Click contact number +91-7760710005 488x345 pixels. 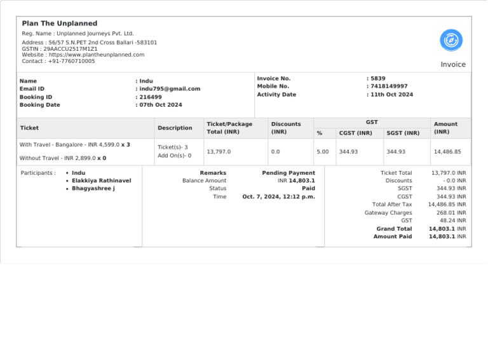[72, 61]
